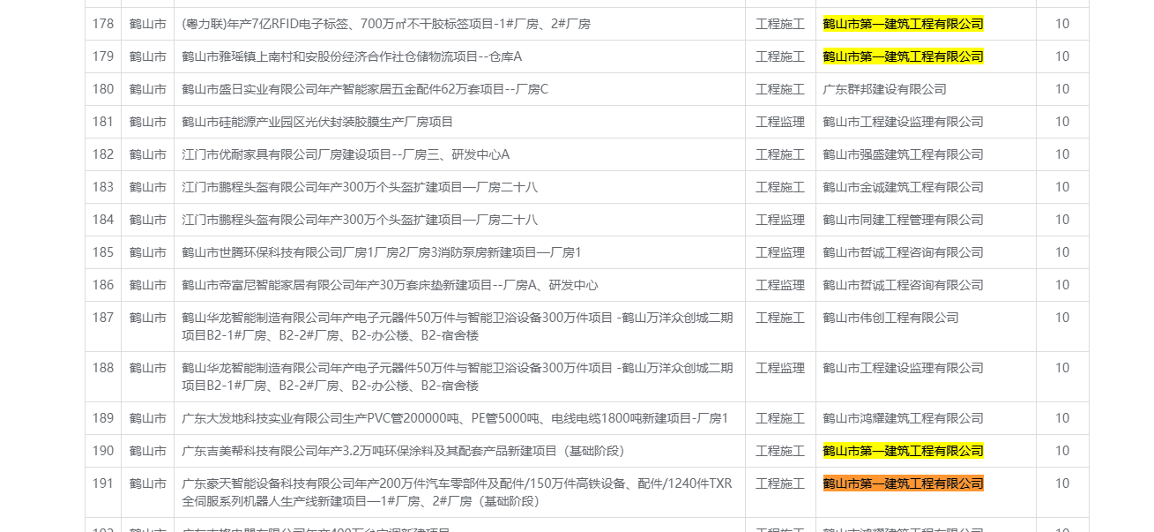Select 鹤山市鸿耀建筑工程有限公司 in row 189
1154x532 pixels.
(x=903, y=418)
